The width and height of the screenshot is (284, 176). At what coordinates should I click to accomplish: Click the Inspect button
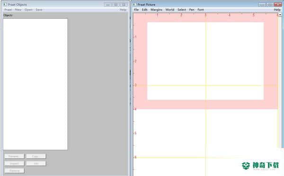pos(14,164)
